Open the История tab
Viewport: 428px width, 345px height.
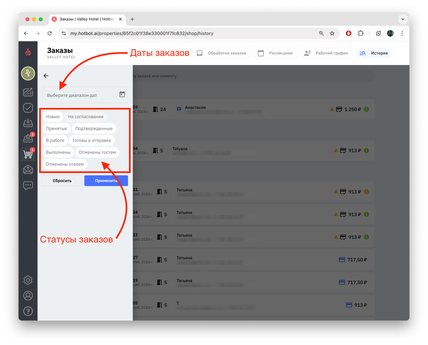click(x=374, y=53)
